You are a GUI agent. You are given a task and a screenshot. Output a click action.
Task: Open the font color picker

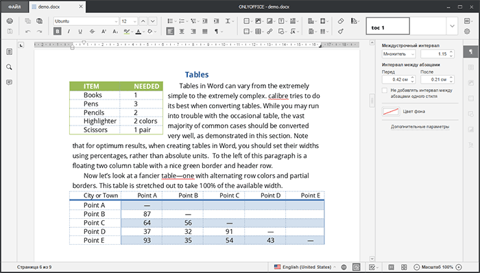coord(143,32)
